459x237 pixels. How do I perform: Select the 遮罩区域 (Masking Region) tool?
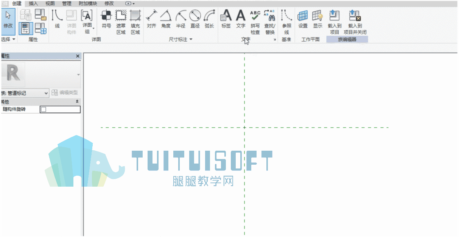121,22
